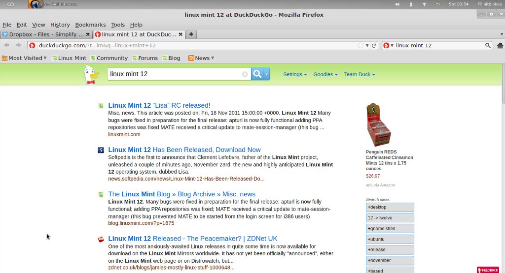Viewport: 505px width, 273px height.
Task: Open the DuckDuckGo Settings dropdown
Action: pyautogui.click(x=295, y=74)
